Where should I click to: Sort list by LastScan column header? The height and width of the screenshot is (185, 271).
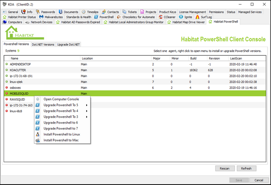click(237, 58)
